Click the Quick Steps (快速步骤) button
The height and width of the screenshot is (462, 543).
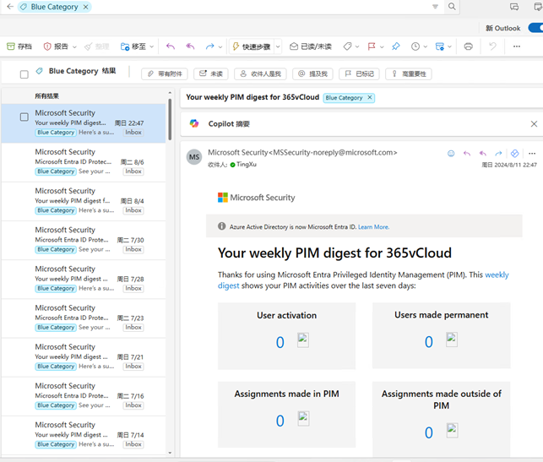[252, 46]
